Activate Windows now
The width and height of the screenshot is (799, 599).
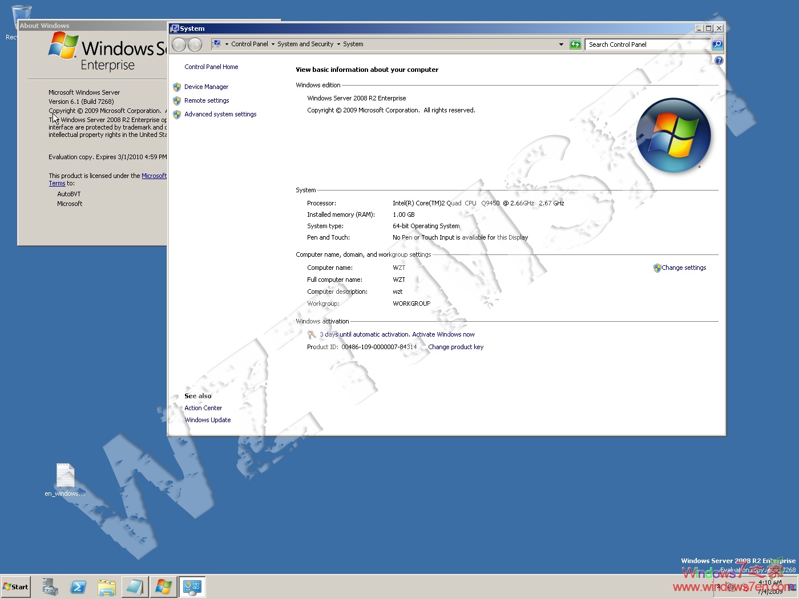[443, 334]
